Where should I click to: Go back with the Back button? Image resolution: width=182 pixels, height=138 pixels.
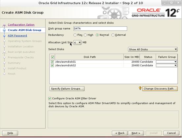(x=120, y=133)
